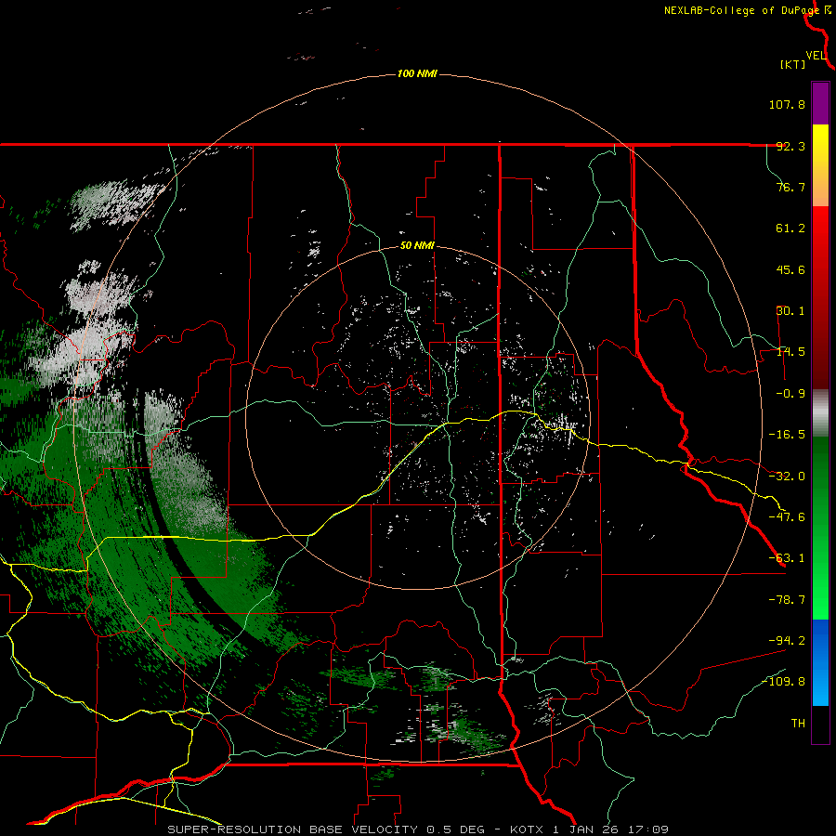
Task: Click the gray near-zero segment of the color bar
Action: coord(820,413)
